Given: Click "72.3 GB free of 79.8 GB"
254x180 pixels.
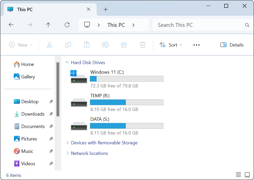Looking at the screenshot, I should pos(114,86).
